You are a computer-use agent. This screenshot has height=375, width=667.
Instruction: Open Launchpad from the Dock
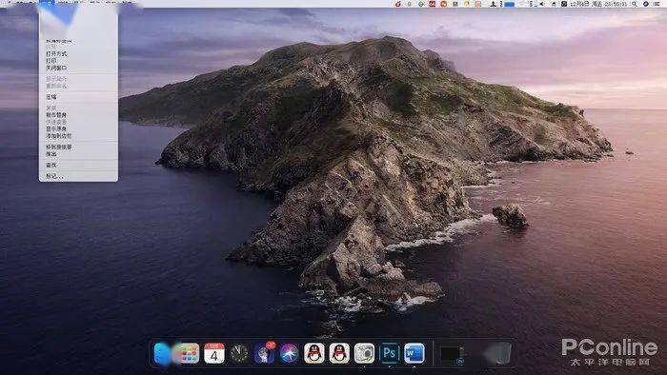tap(189, 353)
